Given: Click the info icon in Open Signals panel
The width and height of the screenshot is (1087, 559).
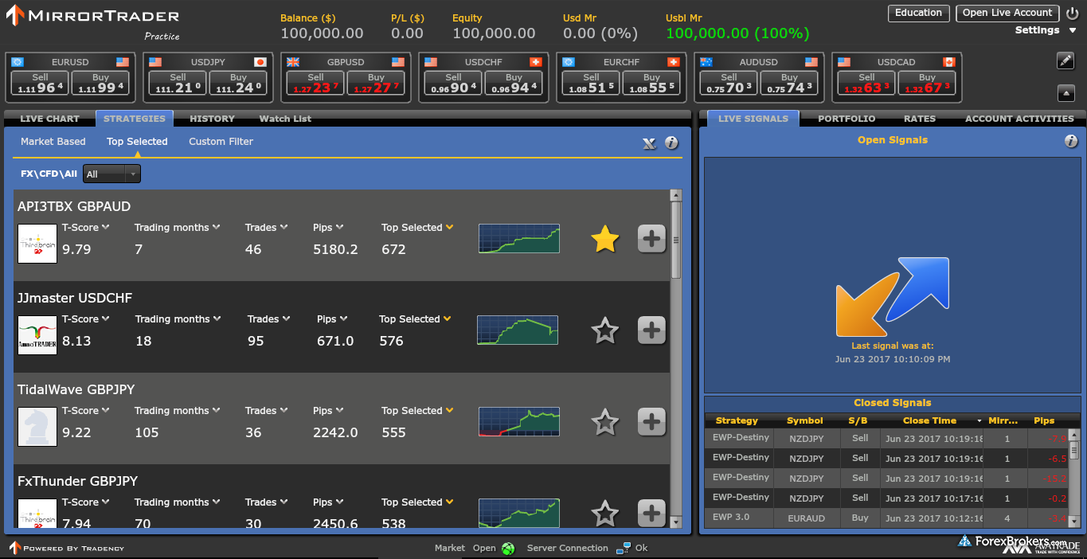Looking at the screenshot, I should [x=1071, y=141].
